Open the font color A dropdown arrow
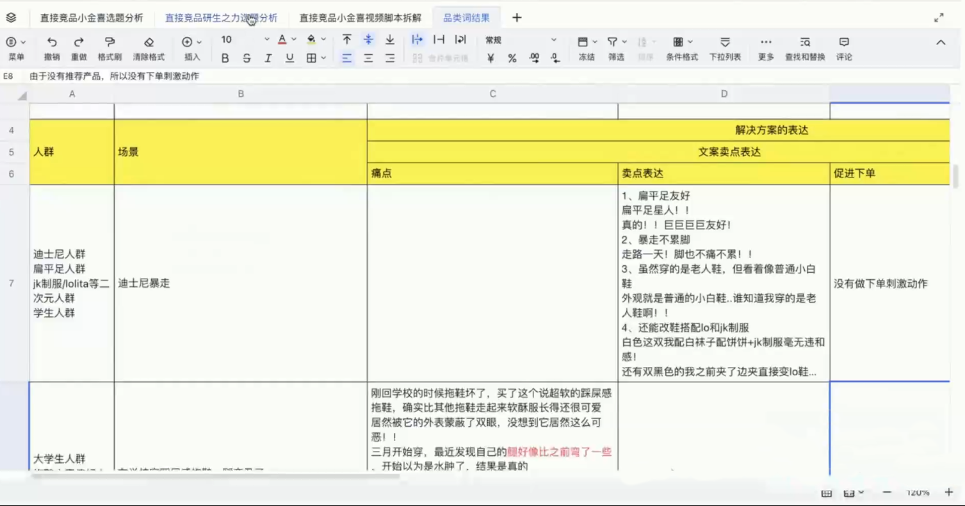965x506 pixels. pyautogui.click(x=294, y=40)
